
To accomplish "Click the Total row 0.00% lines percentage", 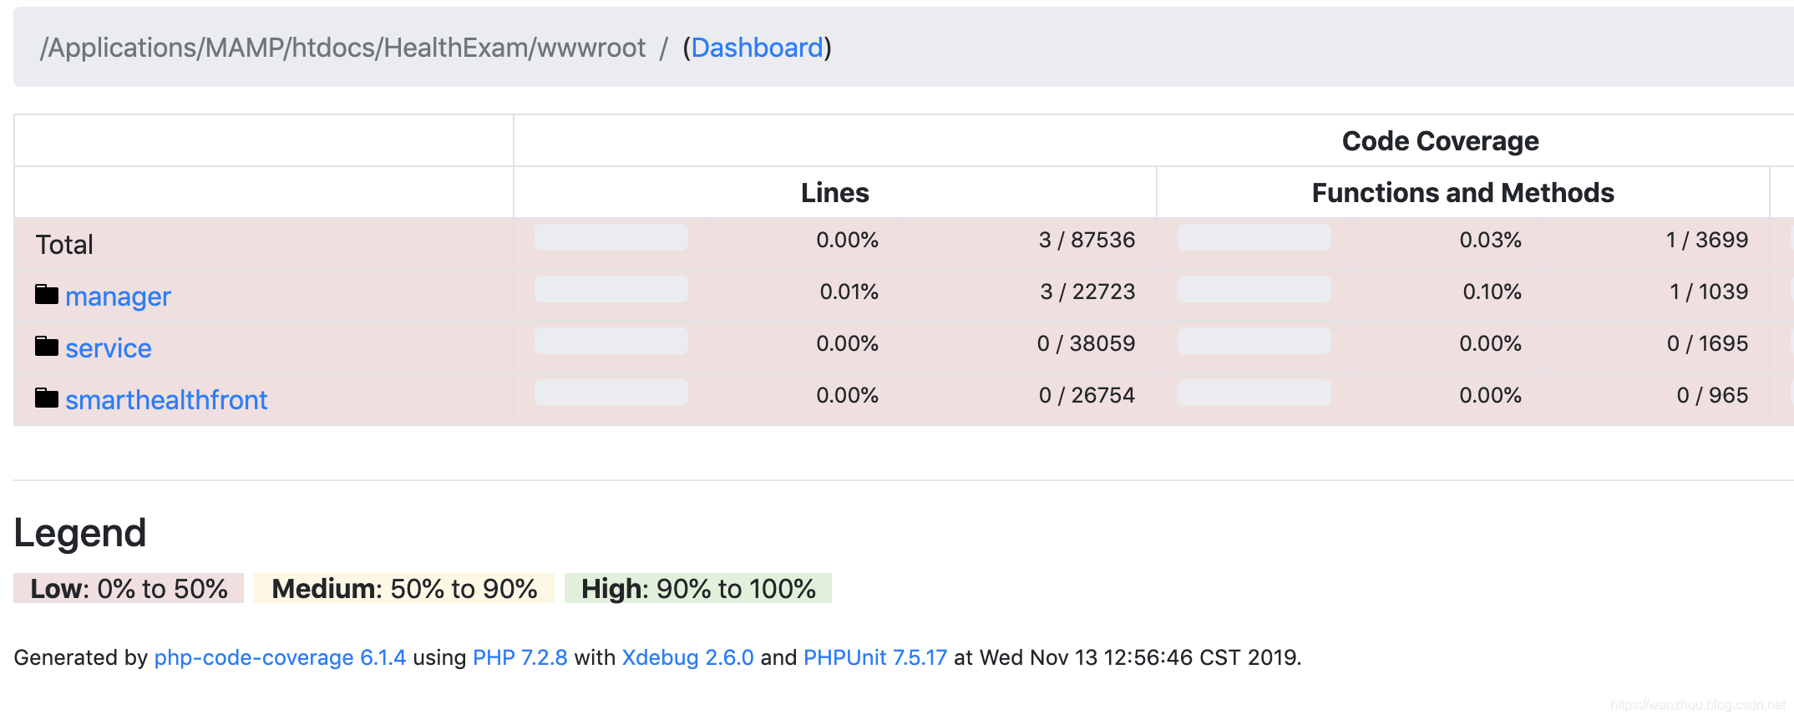I will (x=847, y=240).
